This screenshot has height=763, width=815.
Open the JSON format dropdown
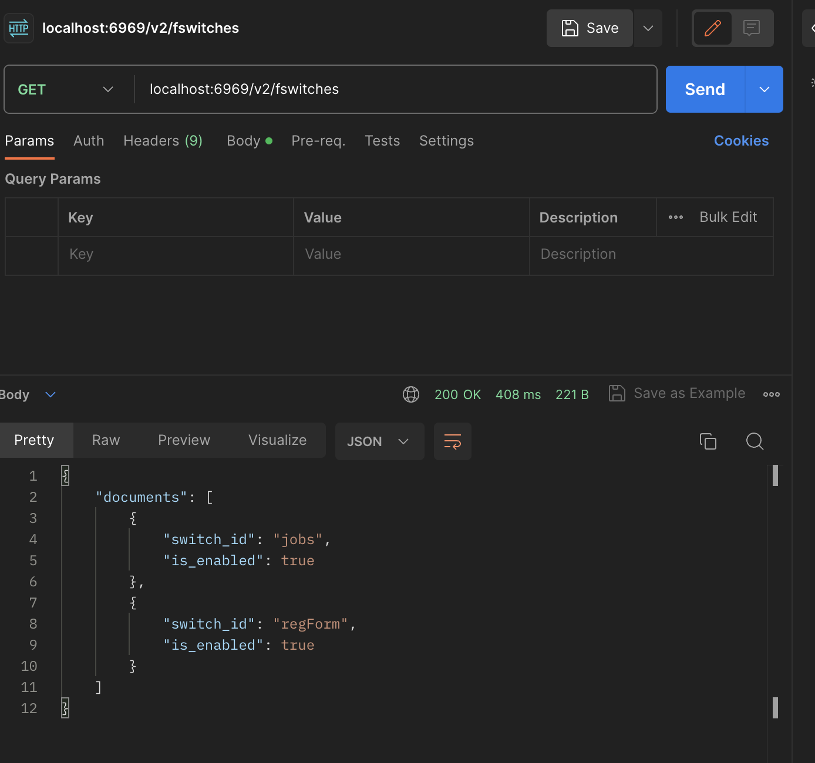[379, 441]
